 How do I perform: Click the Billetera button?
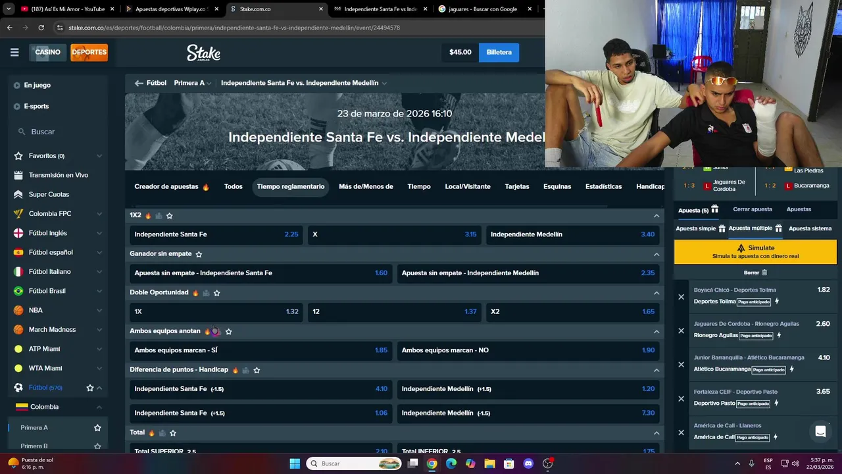[499, 52]
